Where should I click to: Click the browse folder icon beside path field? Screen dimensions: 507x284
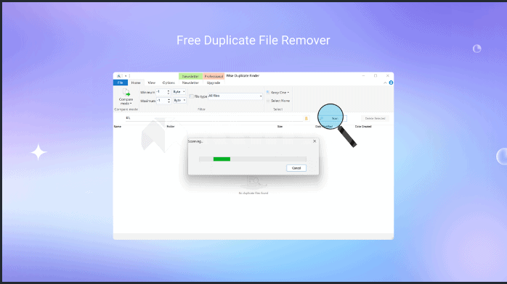click(307, 118)
